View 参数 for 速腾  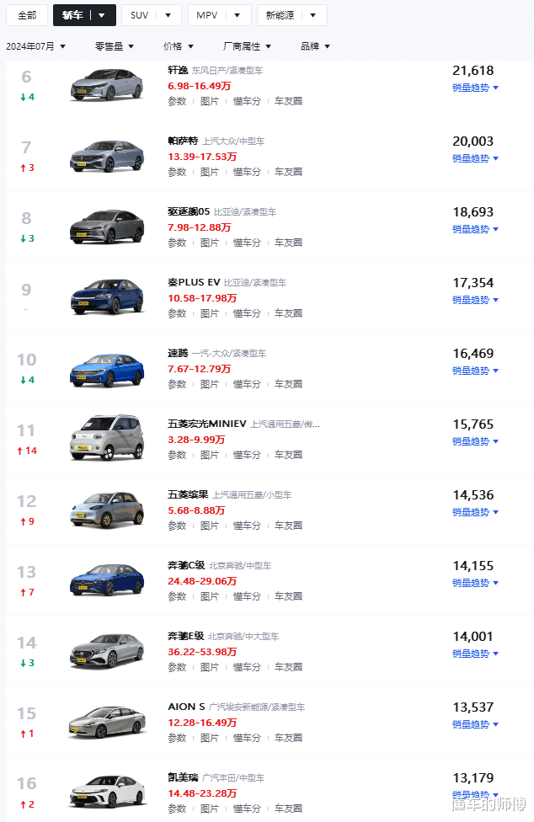(x=177, y=384)
